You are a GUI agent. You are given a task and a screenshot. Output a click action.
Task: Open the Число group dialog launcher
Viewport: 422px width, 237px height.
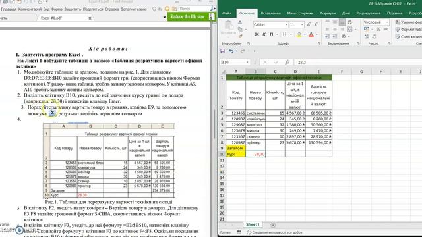coord(389,43)
